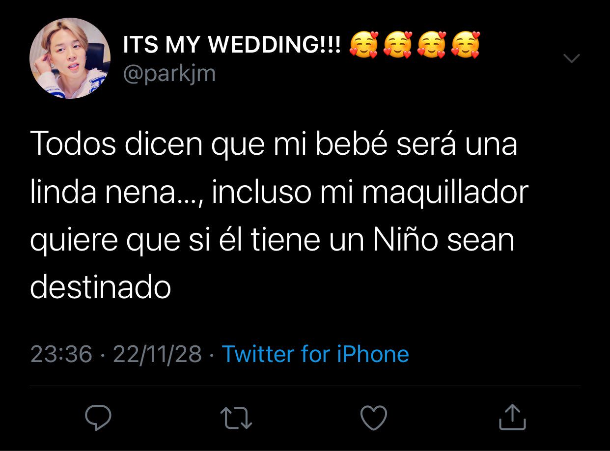The image size is (610, 451).
Task: Click the second smiling hearts emoji
Action: [x=398, y=45]
